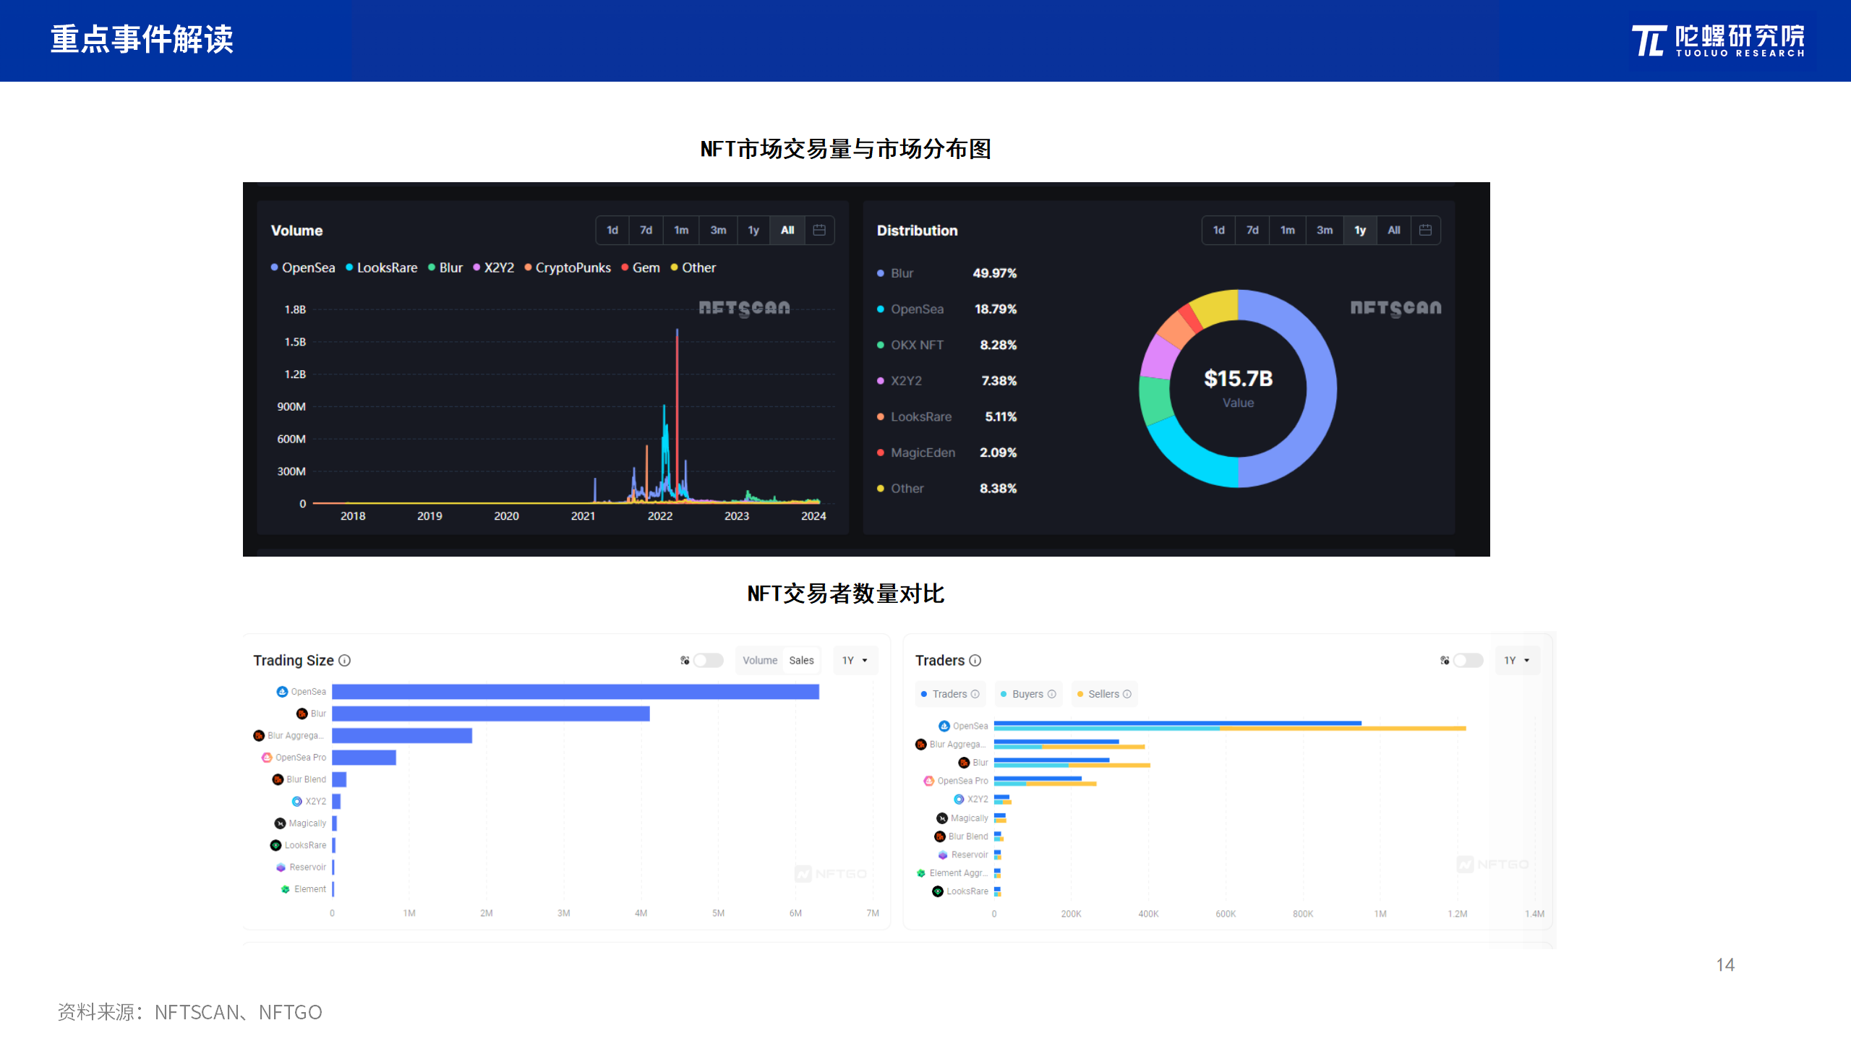
Task: Select 7d range in Volume panel
Action: [x=646, y=230]
